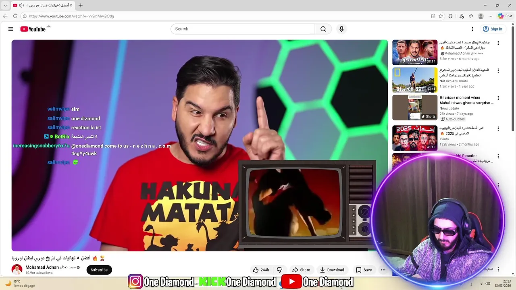Click Mohamad Adnan channel in suggested list
The image size is (516, 290).
tap(464, 53)
